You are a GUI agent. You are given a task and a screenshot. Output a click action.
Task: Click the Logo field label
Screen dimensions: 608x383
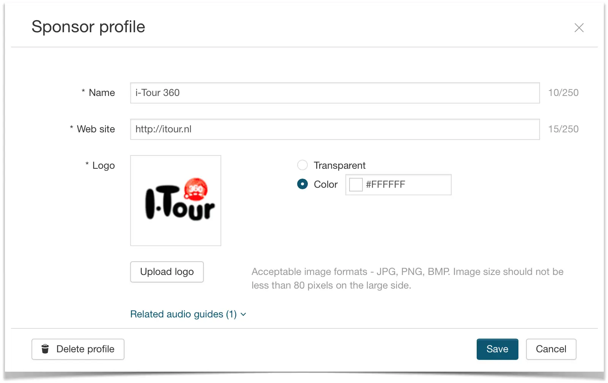(x=104, y=166)
